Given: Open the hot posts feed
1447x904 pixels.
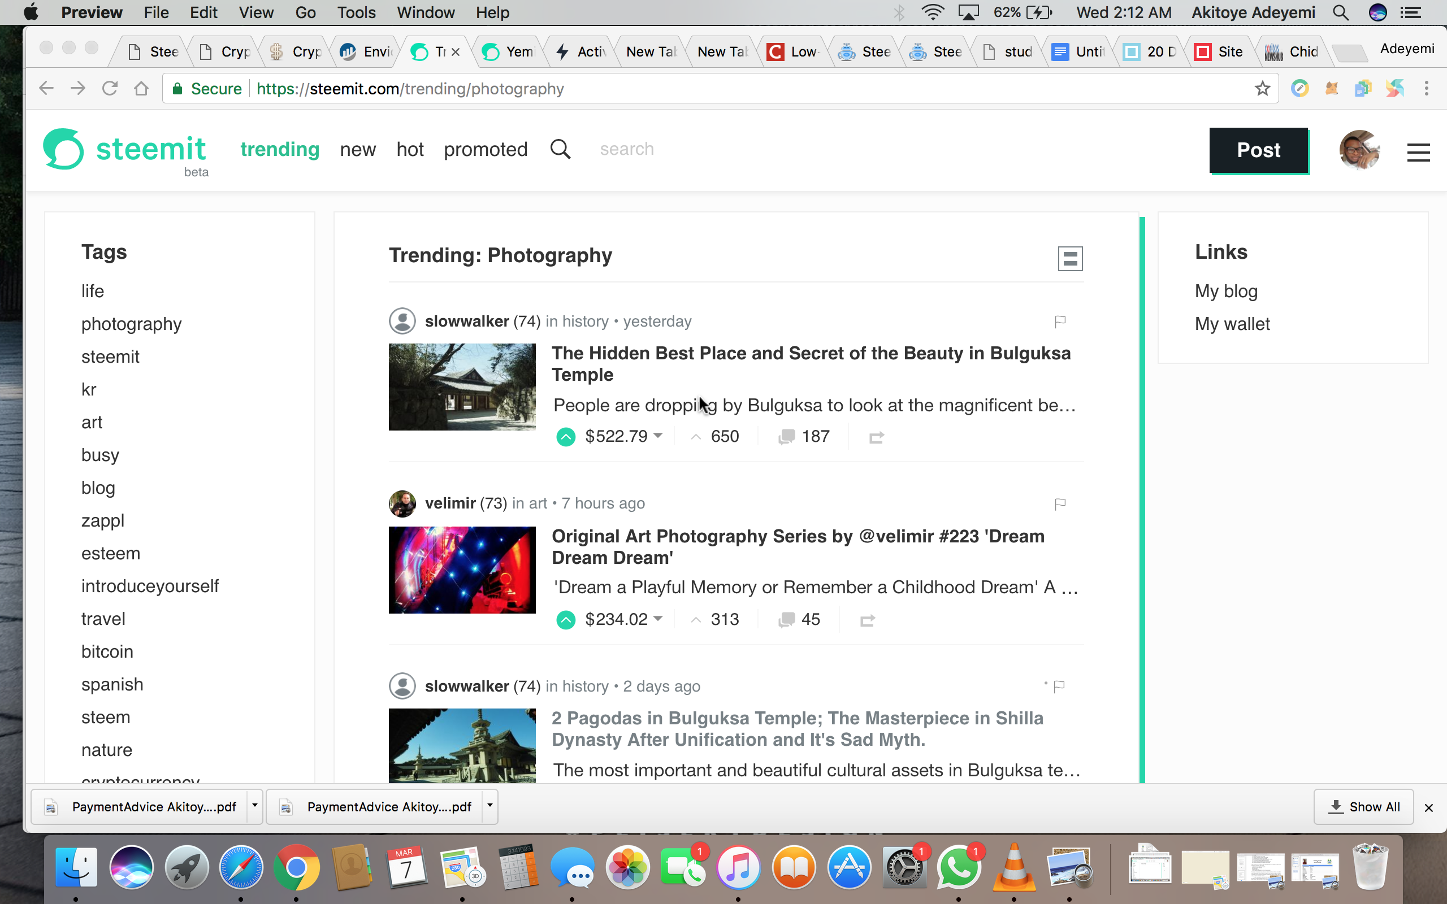Looking at the screenshot, I should (x=410, y=150).
